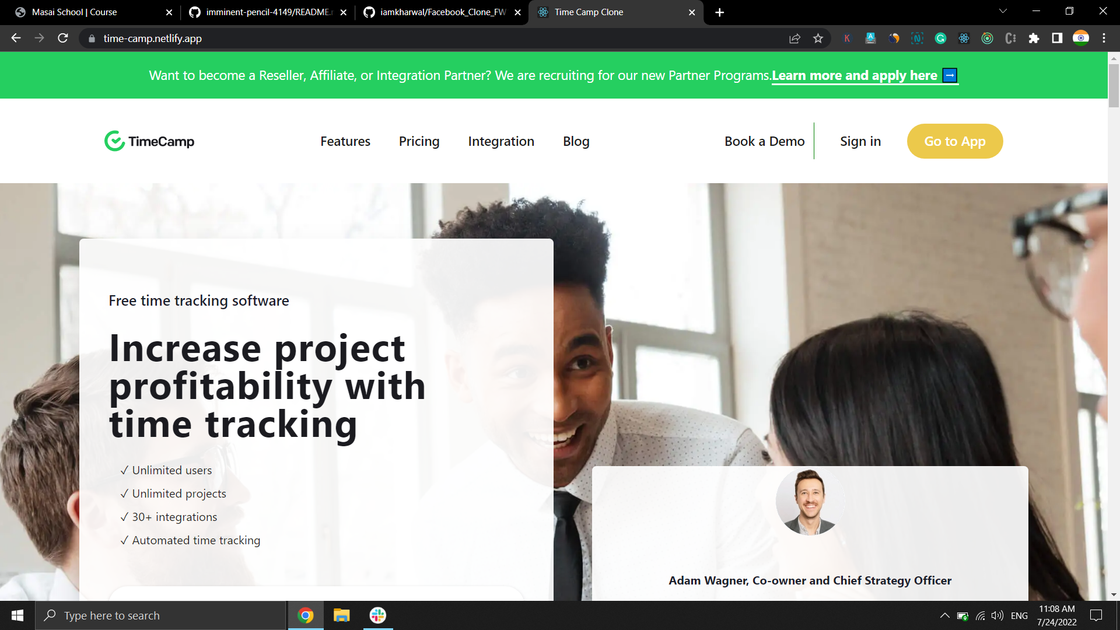Reload the page

(x=63, y=38)
